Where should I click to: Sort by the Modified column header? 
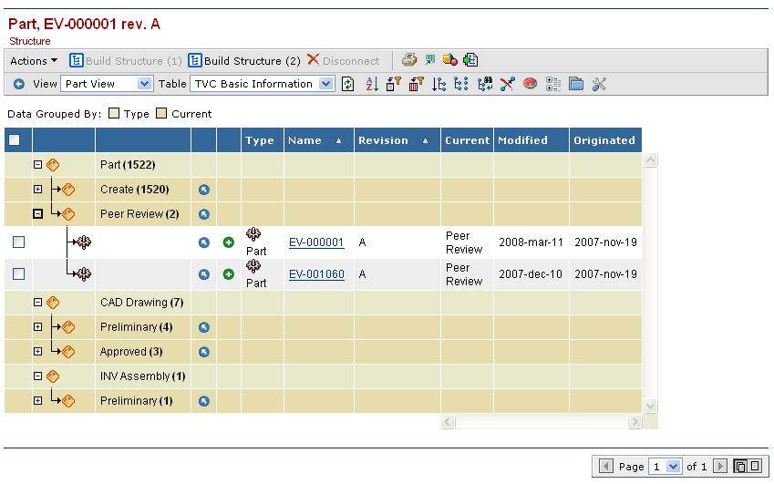[x=522, y=140]
